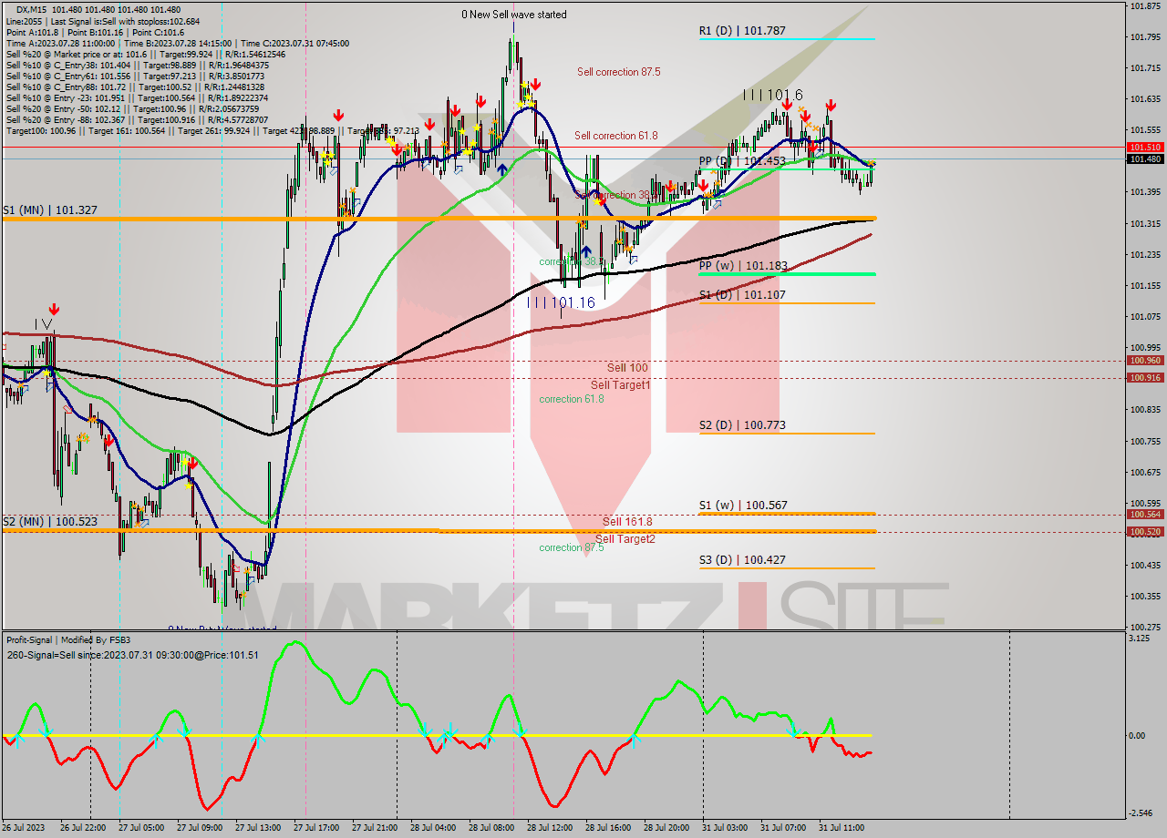The height and width of the screenshot is (838, 1167).
Task: Click the '260-Signal=Sell since:2023.07.31' status text
Action: [132, 654]
